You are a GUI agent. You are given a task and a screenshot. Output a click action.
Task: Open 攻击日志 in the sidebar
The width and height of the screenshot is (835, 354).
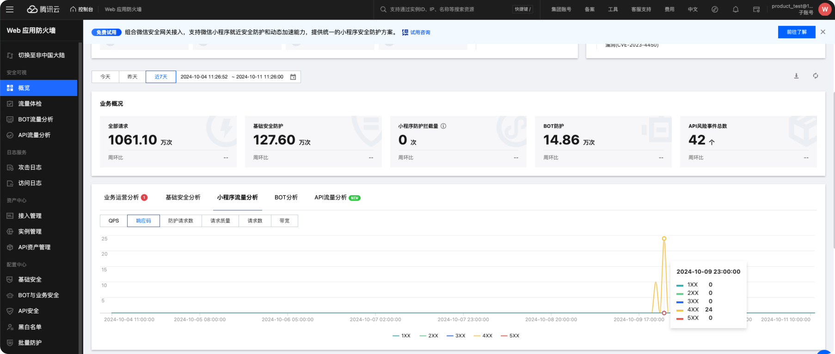tap(39, 167)
